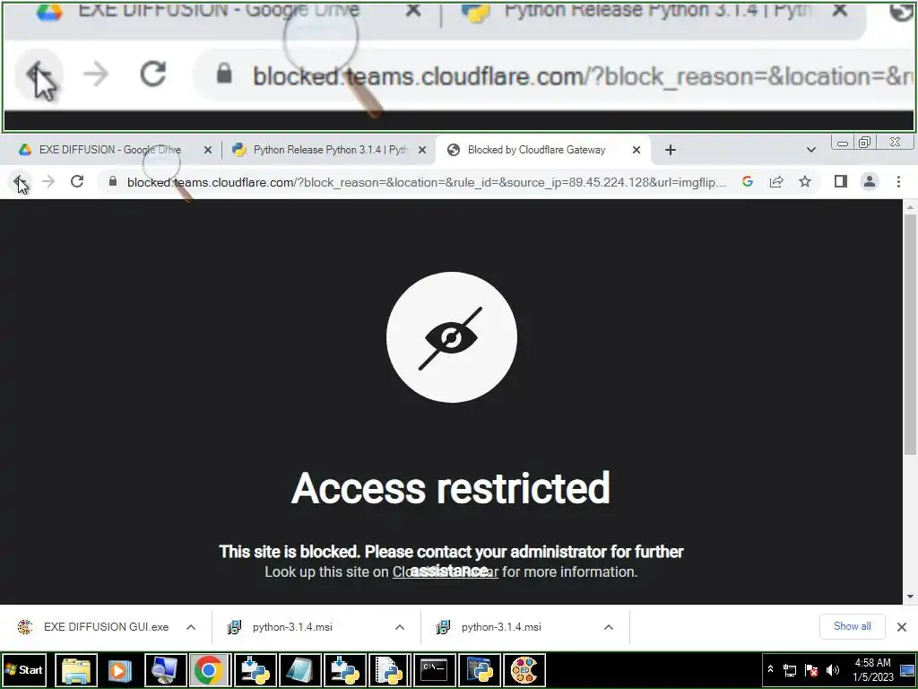Click Show all downloads button
The width and height of the screenshot is (918, 689).
click(852, 626)
